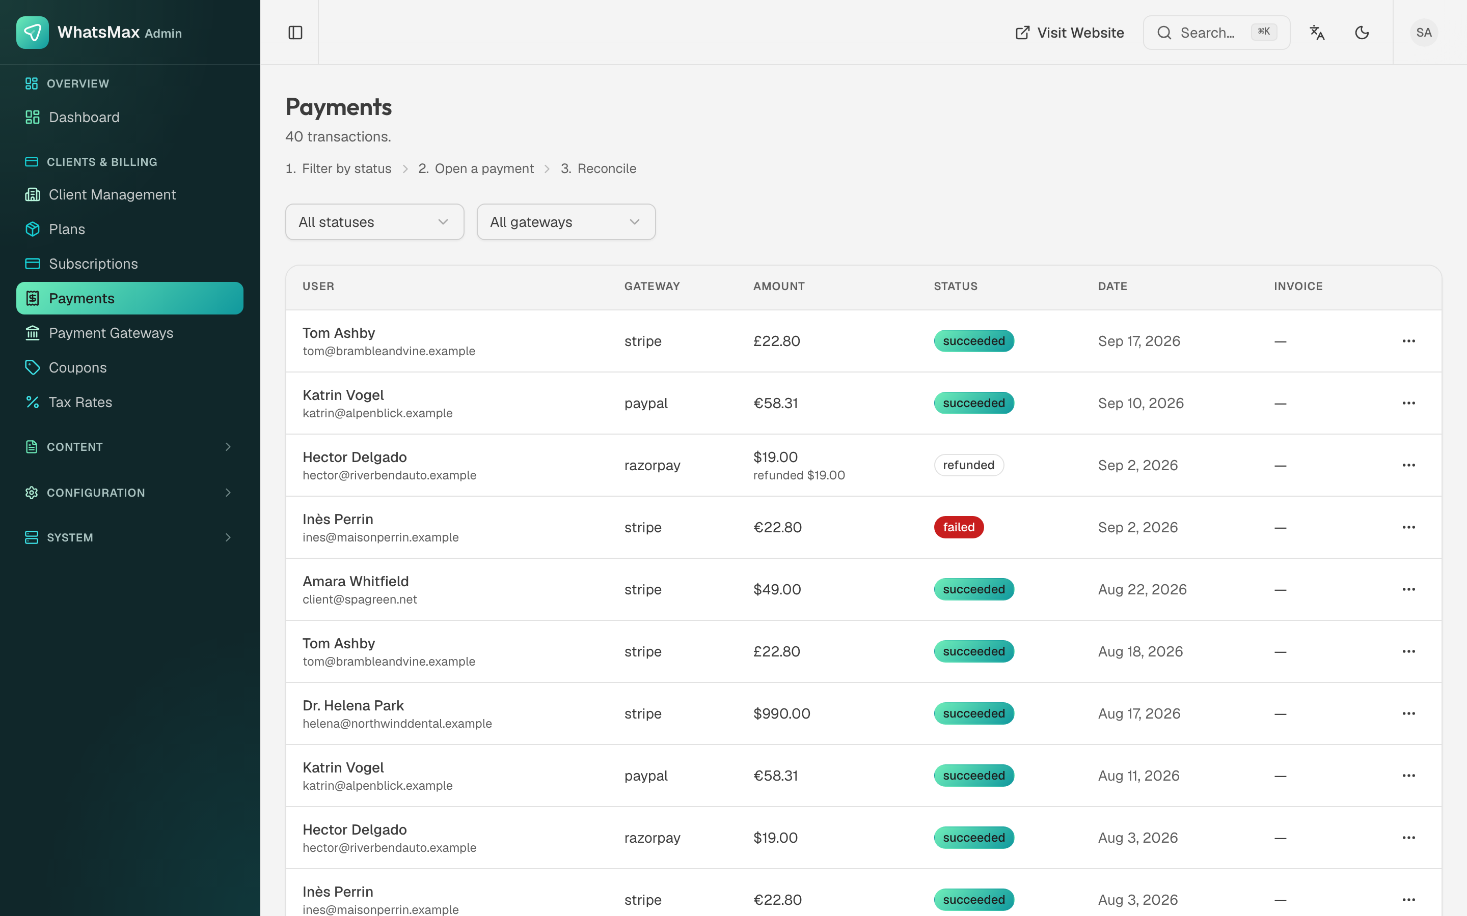Navigate to Subscriptions
Image resolution: width=1467 pixels, height=916 pixels.
(130, 264)
